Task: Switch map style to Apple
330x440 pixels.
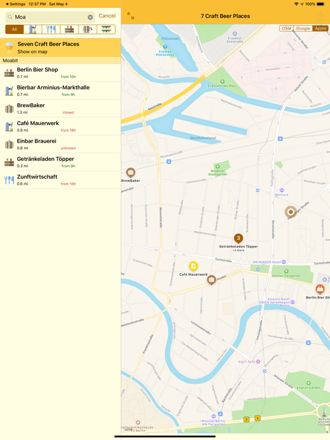Action: 320,28
